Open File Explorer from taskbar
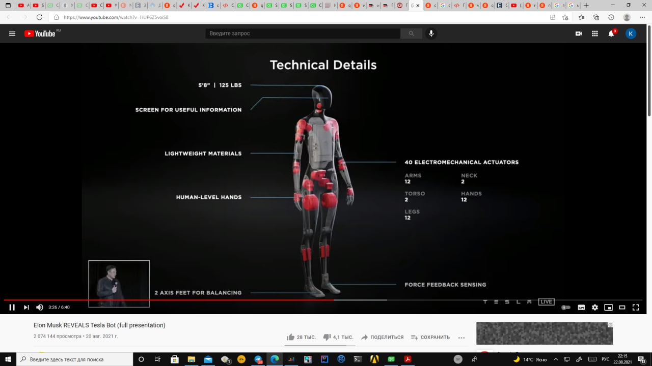652x366 pixels. (x=191, y=359)
